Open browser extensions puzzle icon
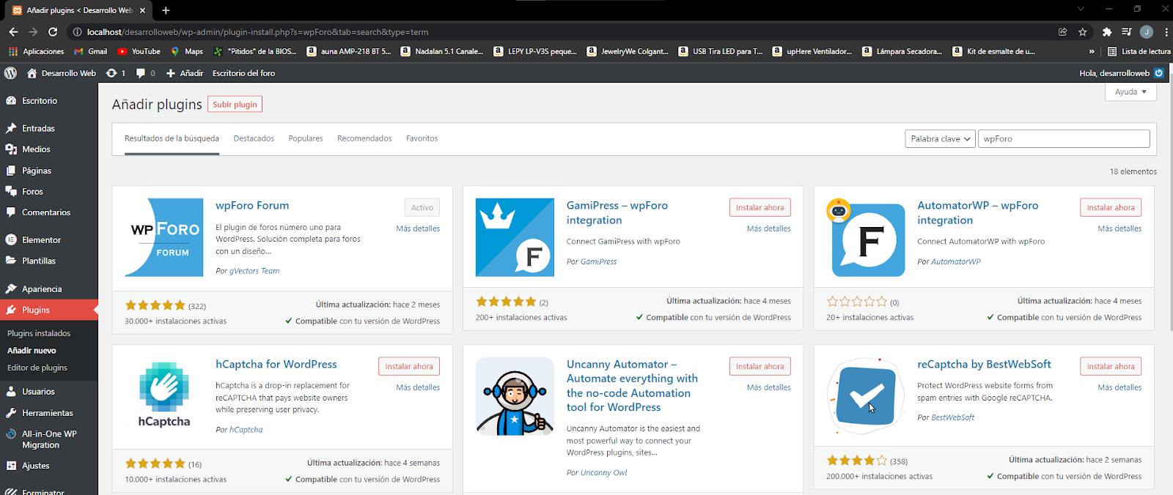This screenshot has height=495, width=1173. (1107, 31)
